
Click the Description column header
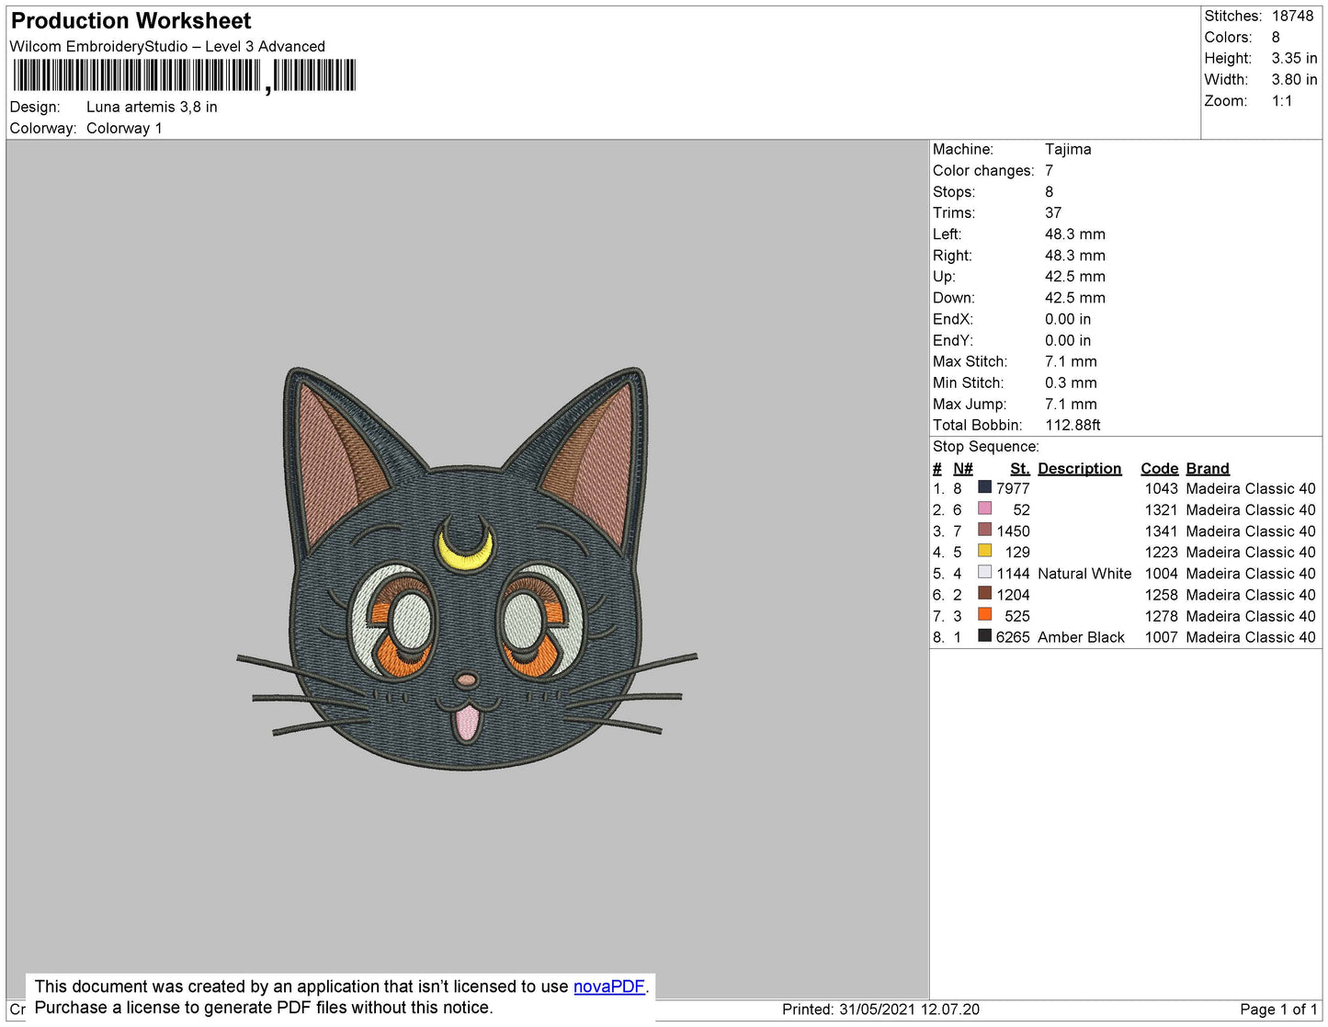[x=1079, y=468]
